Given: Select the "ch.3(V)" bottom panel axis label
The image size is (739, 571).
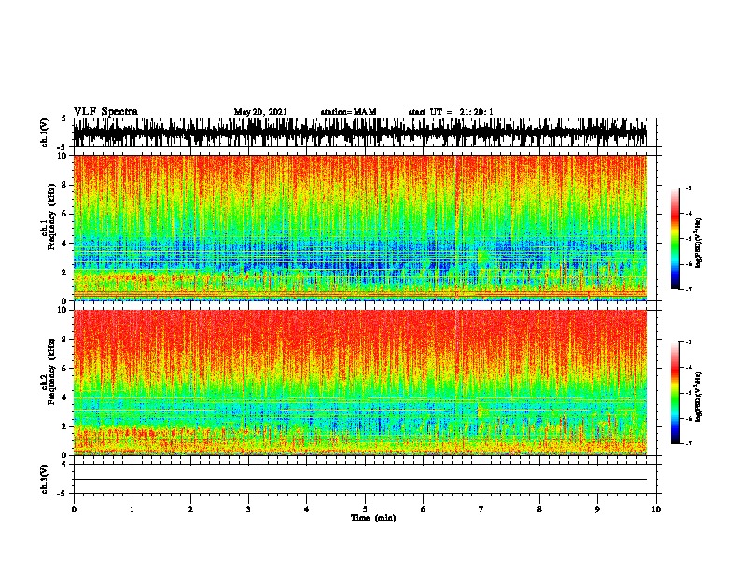Looking at the screenshot, I should [x=44, y=480].
